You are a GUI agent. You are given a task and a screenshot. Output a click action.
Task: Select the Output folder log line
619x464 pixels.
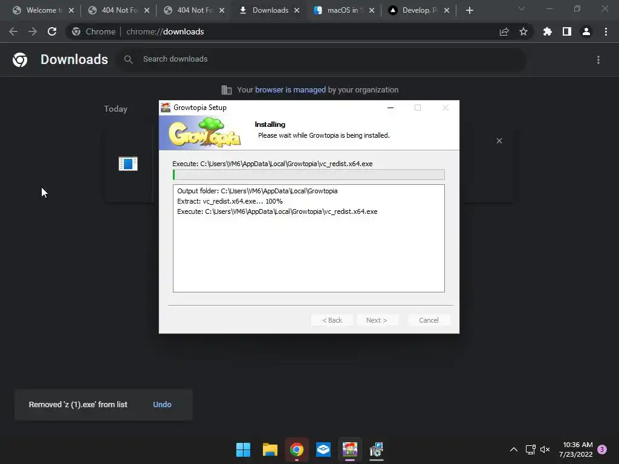coord(258,191)
